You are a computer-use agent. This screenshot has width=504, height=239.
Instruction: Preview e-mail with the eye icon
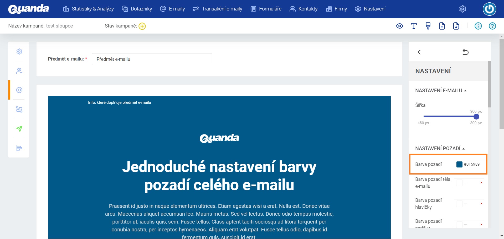[x=399, y=26]
